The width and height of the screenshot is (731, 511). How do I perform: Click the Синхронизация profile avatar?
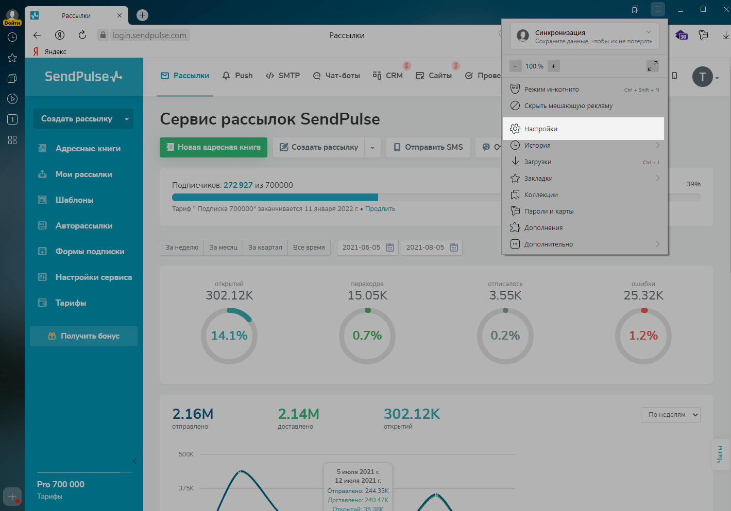523,36
